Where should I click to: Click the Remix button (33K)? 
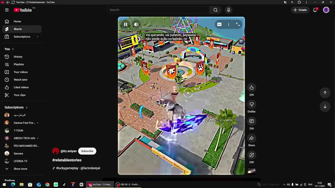click(x=252, y=155)
